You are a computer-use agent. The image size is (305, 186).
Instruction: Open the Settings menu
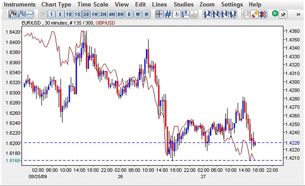[232, 4]
